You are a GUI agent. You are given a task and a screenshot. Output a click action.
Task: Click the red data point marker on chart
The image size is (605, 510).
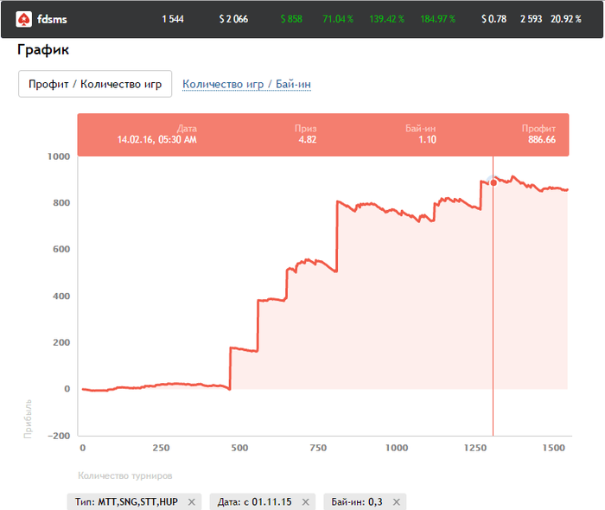click(494, 183)
